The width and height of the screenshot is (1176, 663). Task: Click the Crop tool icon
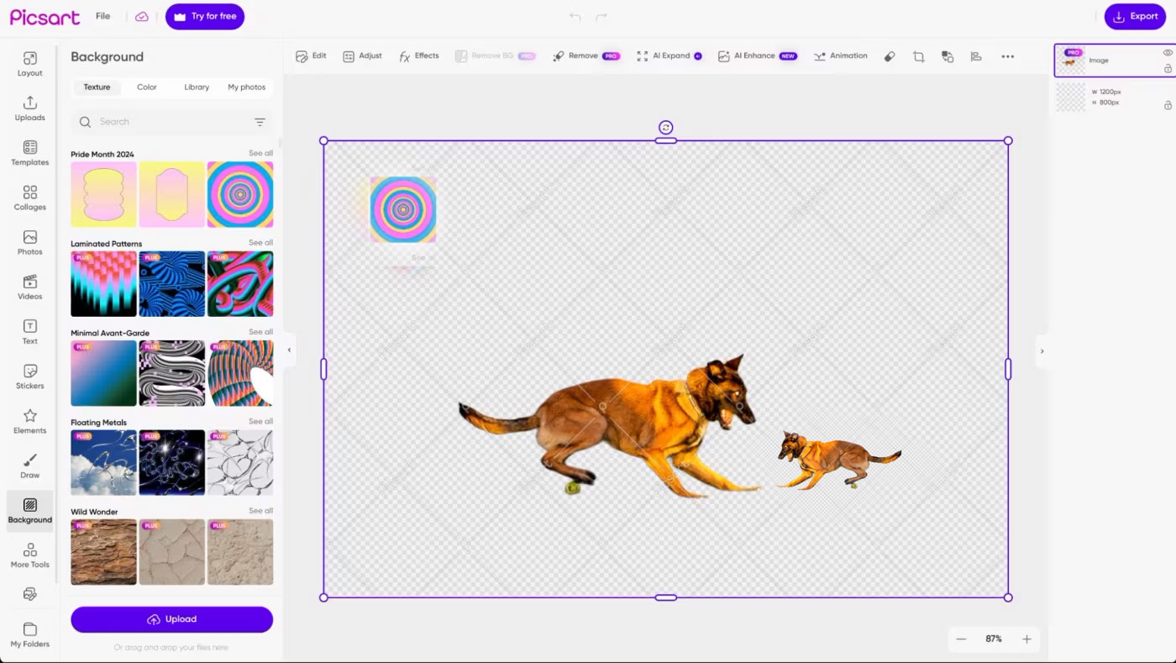tap(918, 56)
